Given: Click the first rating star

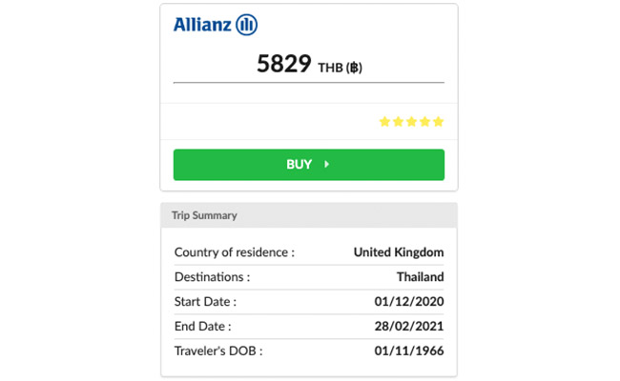Looking at the screenshot, I should click(x=384, y=122).
